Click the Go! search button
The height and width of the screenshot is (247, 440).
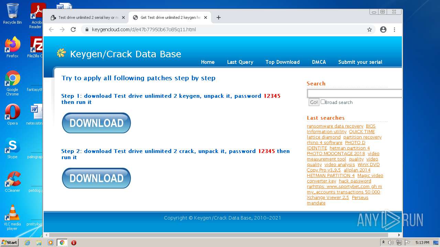[x=314, y=102]
